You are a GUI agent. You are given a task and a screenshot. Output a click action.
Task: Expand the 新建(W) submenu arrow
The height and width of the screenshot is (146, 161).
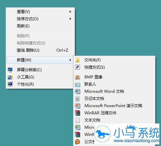click(70, 60)
